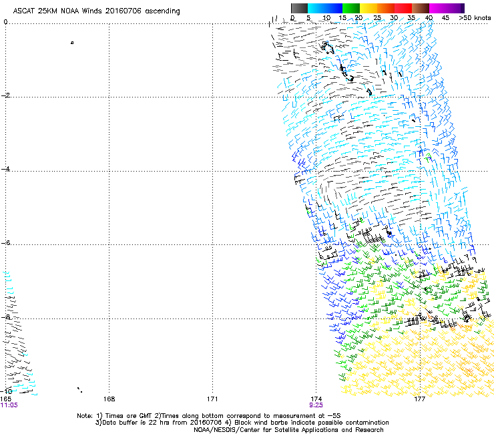Click the latitude label "0" on the left axis
Image resolution: width=494 pixels, height=434 pixels.
(x=5, y=22)
